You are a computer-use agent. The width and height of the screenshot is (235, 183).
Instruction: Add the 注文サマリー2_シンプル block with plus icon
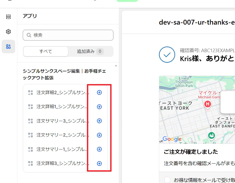point(99,135)
